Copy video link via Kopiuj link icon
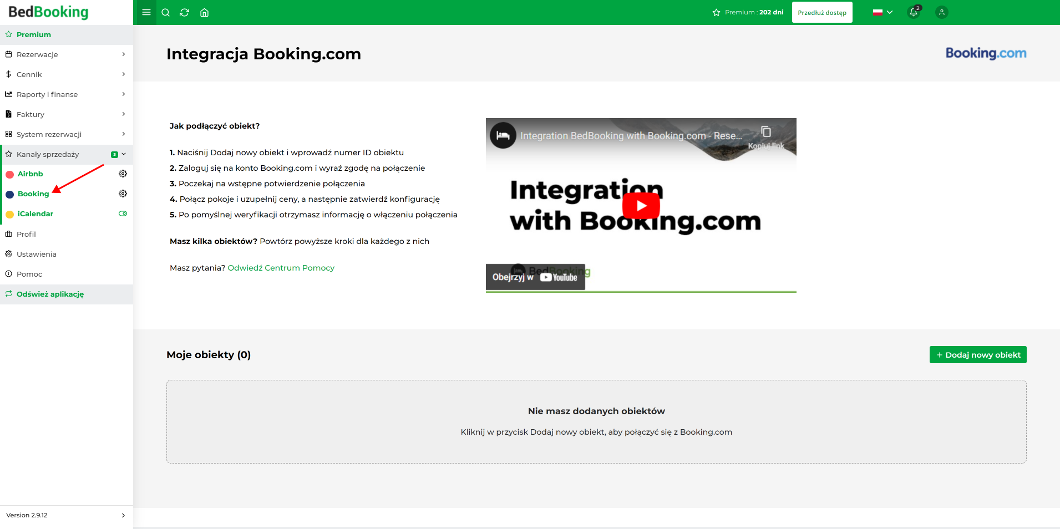This screenshot has height=529, width=1060. pos(766,136)
